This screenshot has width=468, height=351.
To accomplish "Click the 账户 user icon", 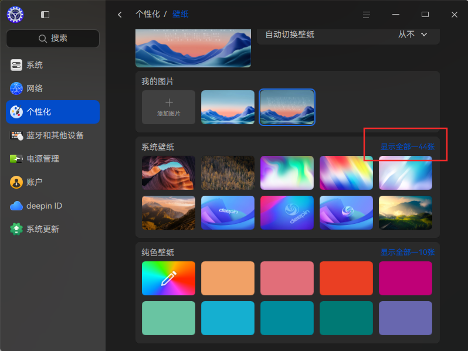I will coord(16,182).
